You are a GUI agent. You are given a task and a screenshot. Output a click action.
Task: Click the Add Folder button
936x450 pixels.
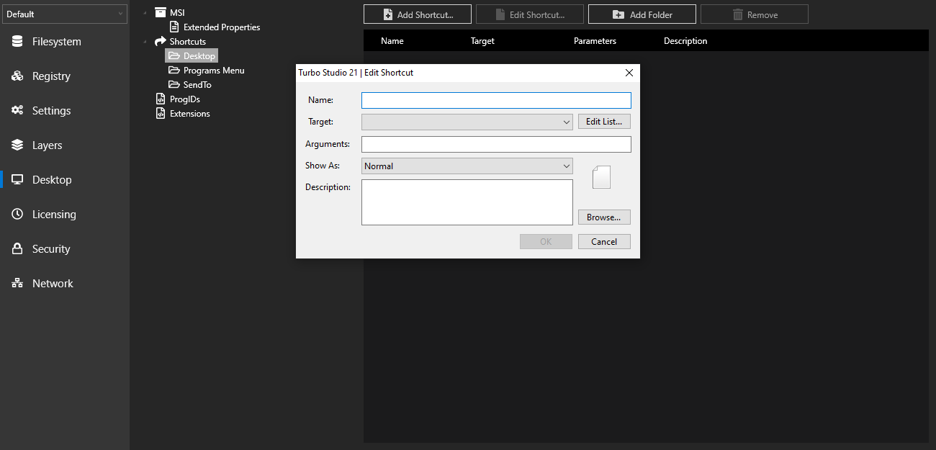[x=642, y=14]
